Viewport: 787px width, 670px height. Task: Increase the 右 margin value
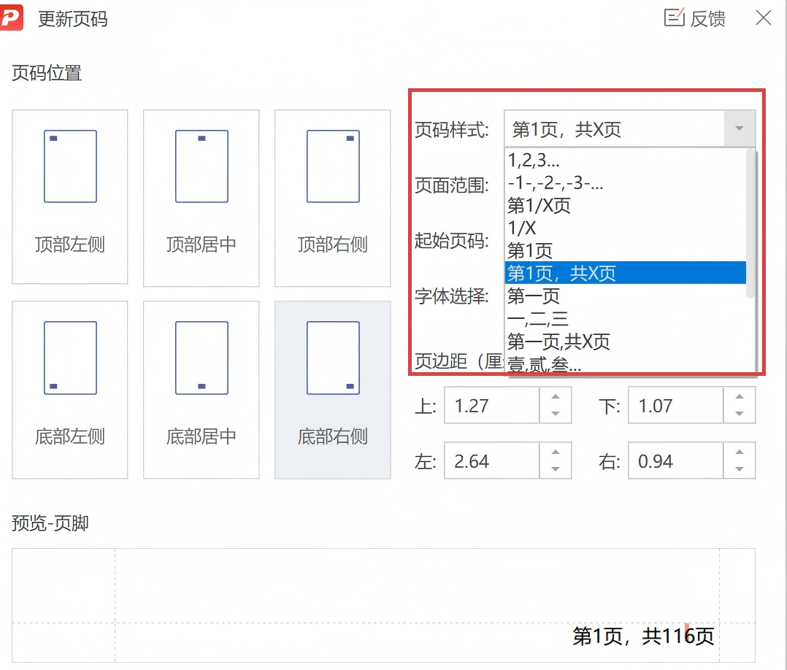click(740, 452)
